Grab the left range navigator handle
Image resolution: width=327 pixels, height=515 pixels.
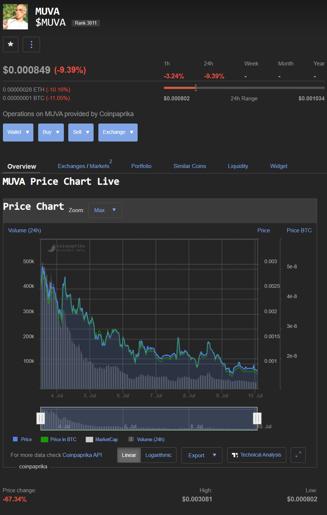pyautogui.click(x=41, y=418)
